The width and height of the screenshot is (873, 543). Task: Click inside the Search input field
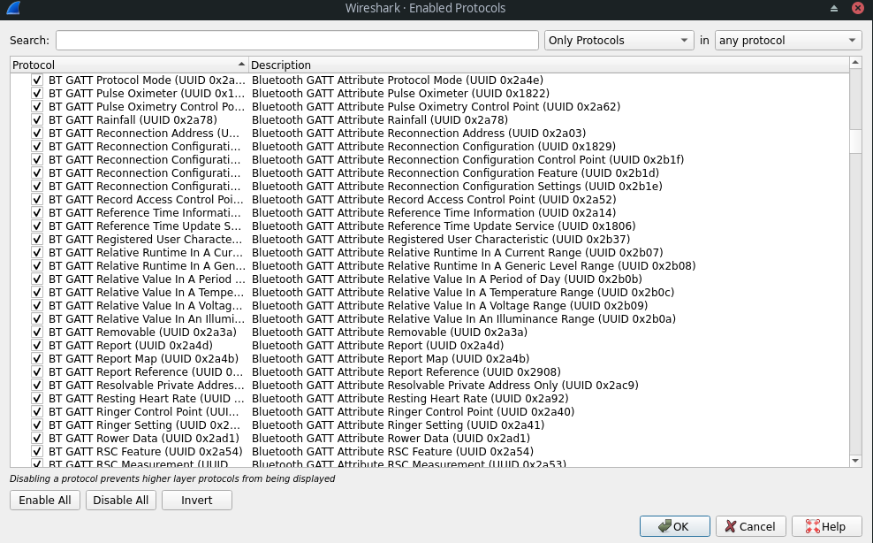click(297, 40)
